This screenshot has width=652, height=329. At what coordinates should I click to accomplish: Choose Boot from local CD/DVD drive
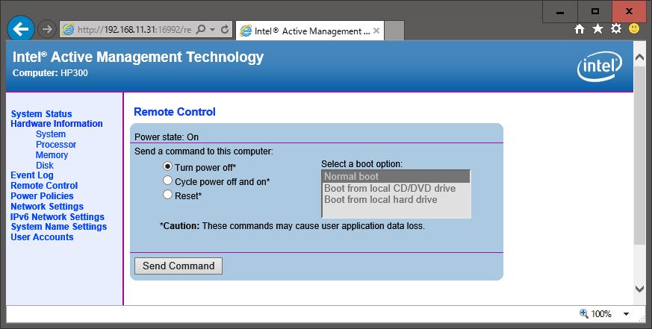pos(397,189)
